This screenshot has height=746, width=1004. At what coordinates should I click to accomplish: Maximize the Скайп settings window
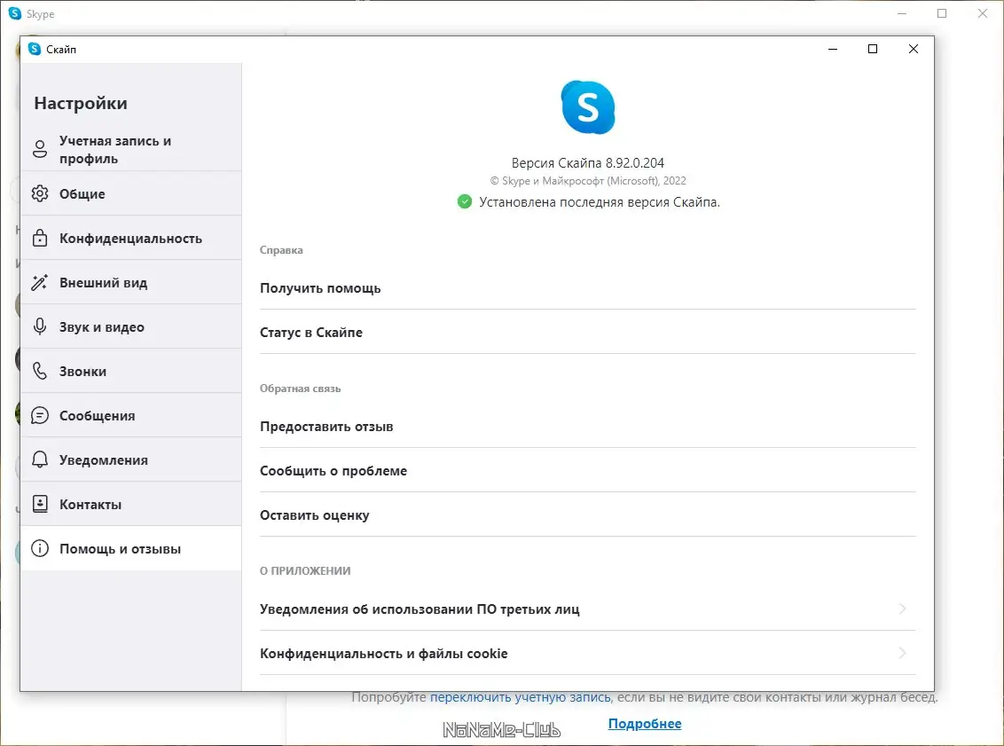873,49
